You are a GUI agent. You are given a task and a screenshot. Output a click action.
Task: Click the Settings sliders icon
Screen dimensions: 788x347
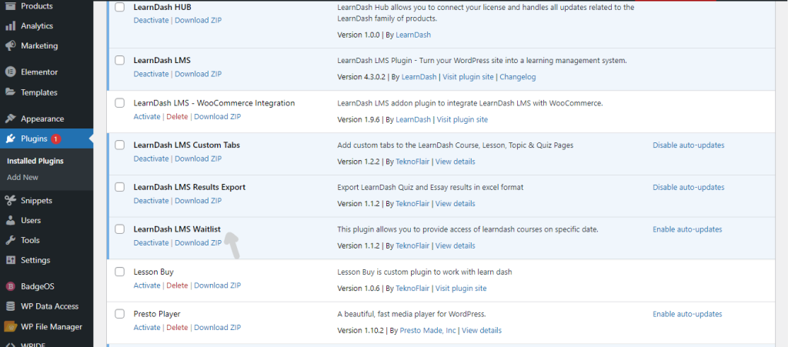(10, 260)
